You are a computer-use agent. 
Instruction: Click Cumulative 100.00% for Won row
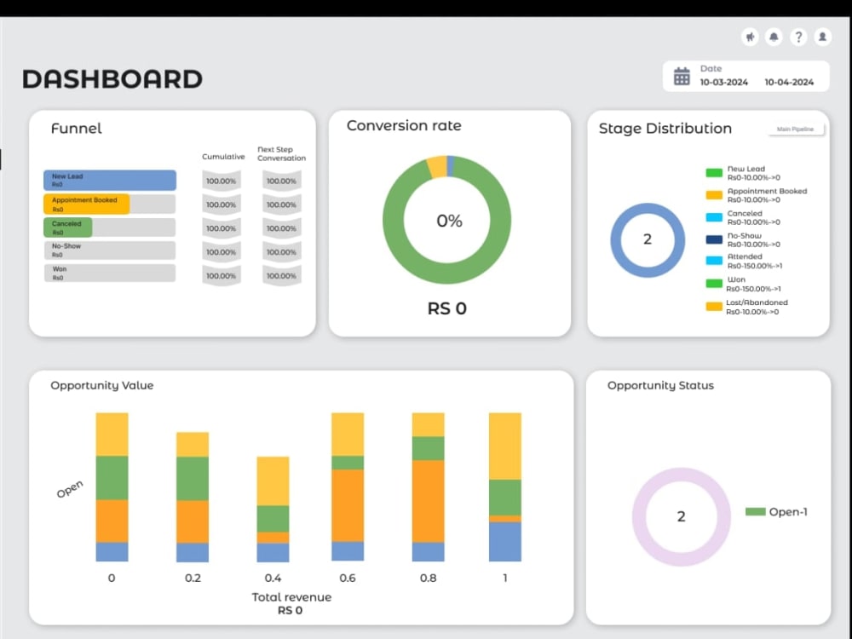(x=222, y=276)
